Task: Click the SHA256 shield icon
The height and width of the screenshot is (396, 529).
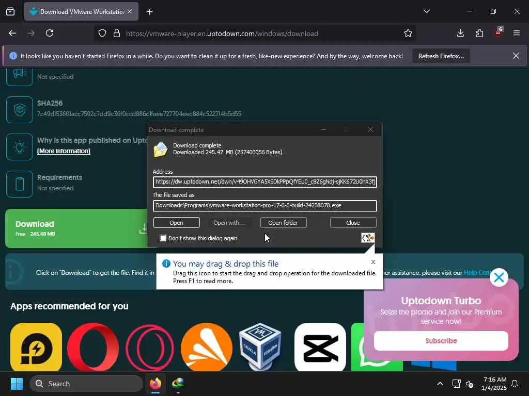Action: (x=20, y=110)
